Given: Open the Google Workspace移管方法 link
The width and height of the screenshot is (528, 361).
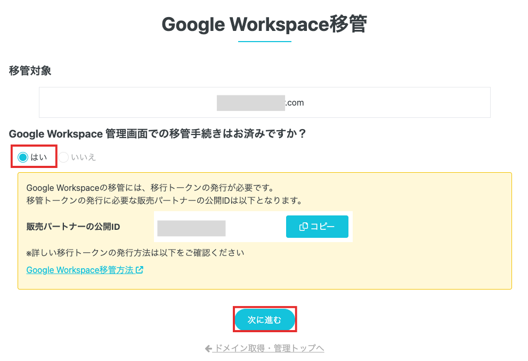Looking at the screenshot, I should [79, 270].
